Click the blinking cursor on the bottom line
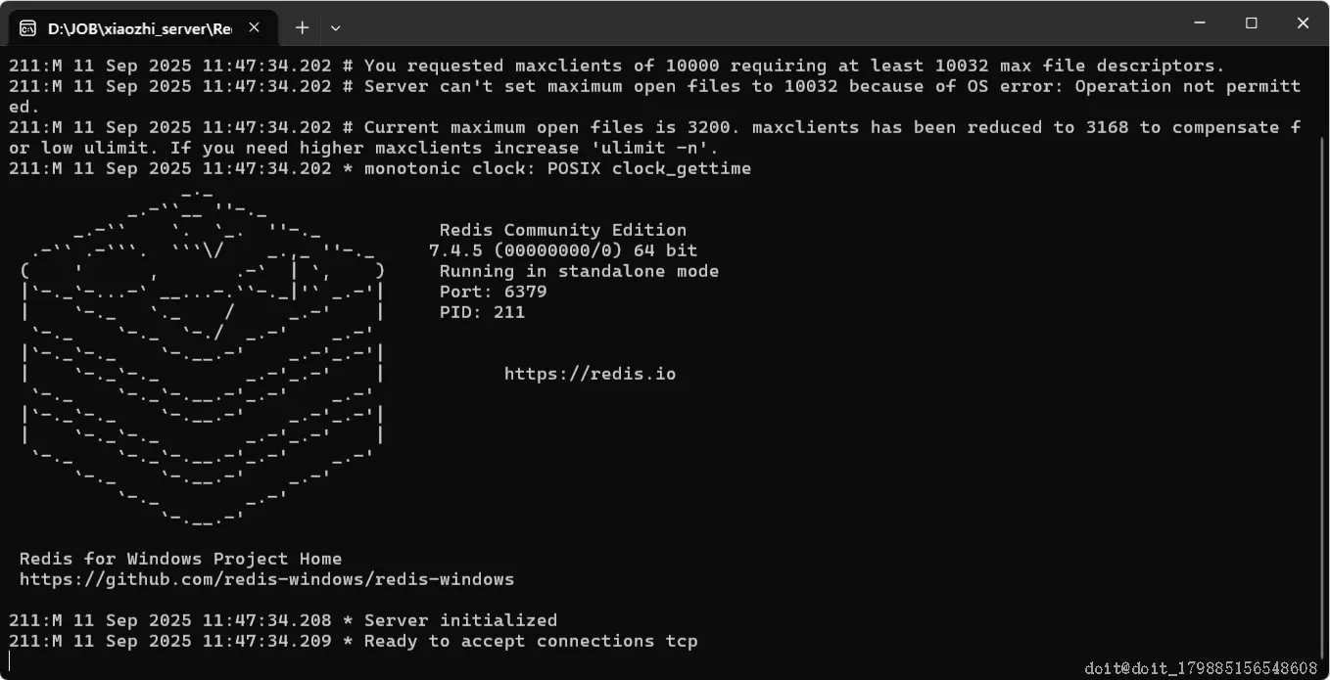The height and width of the screenshot is (680, 1330). (11, 662)
